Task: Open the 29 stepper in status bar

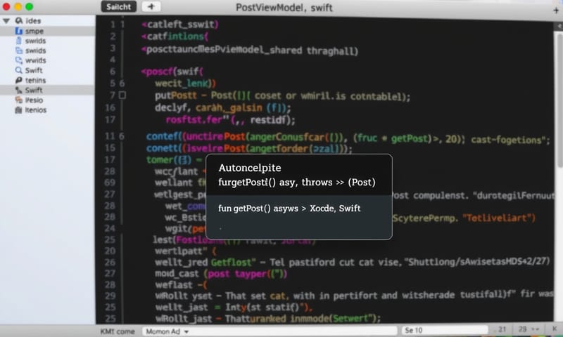Action: pos(529,329)
